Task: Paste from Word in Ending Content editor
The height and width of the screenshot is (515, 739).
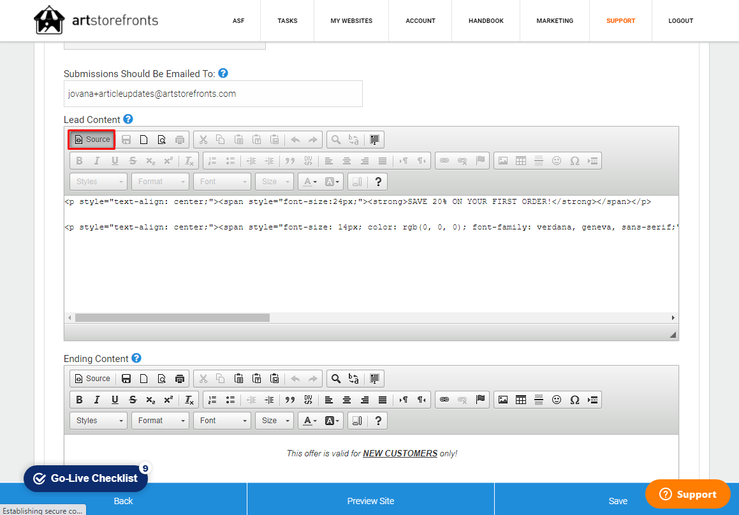Action: coord(275,379)
